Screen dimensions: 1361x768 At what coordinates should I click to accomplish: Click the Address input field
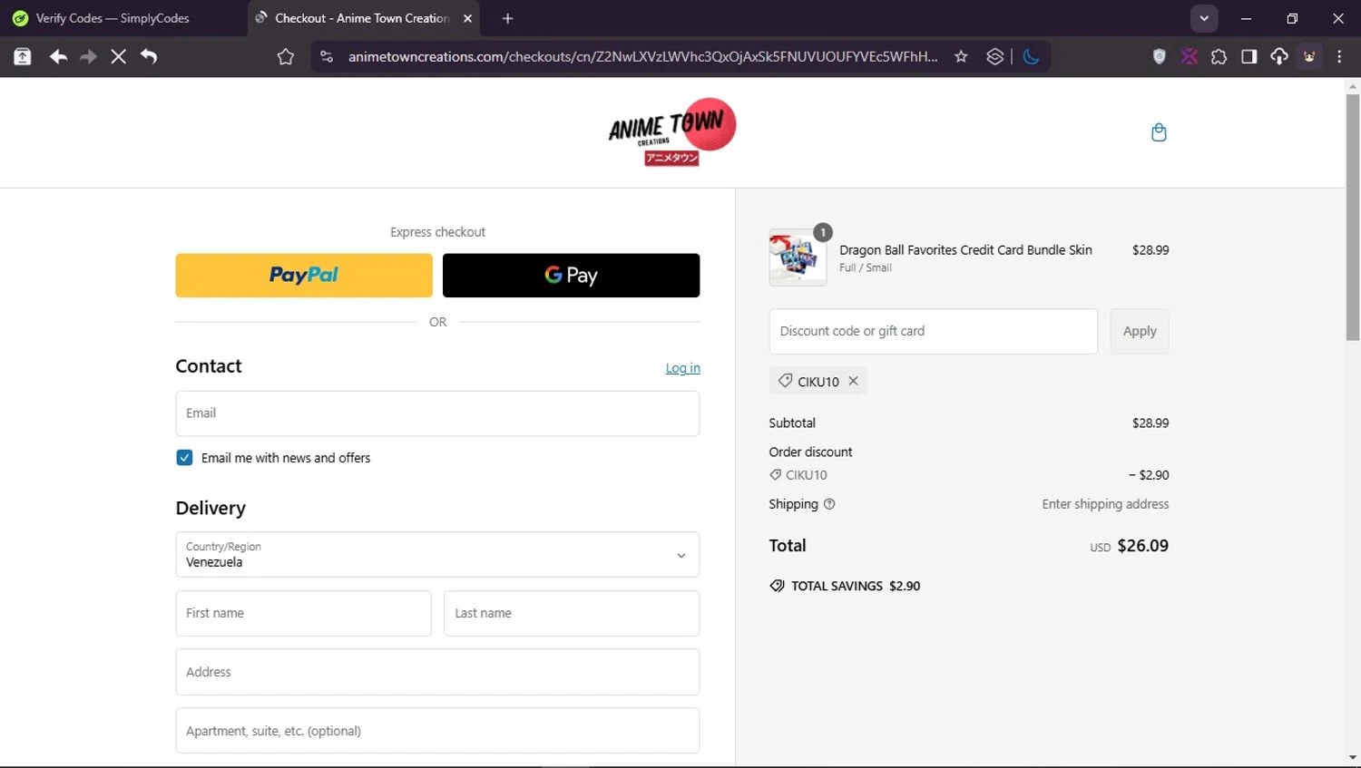(437, 672)
